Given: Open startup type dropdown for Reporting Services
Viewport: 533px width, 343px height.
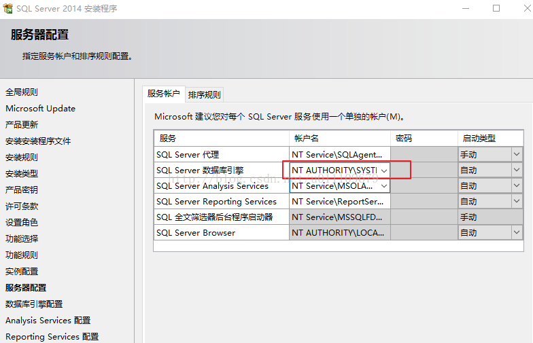Looking at the screenshot, I should pos(517,201).
